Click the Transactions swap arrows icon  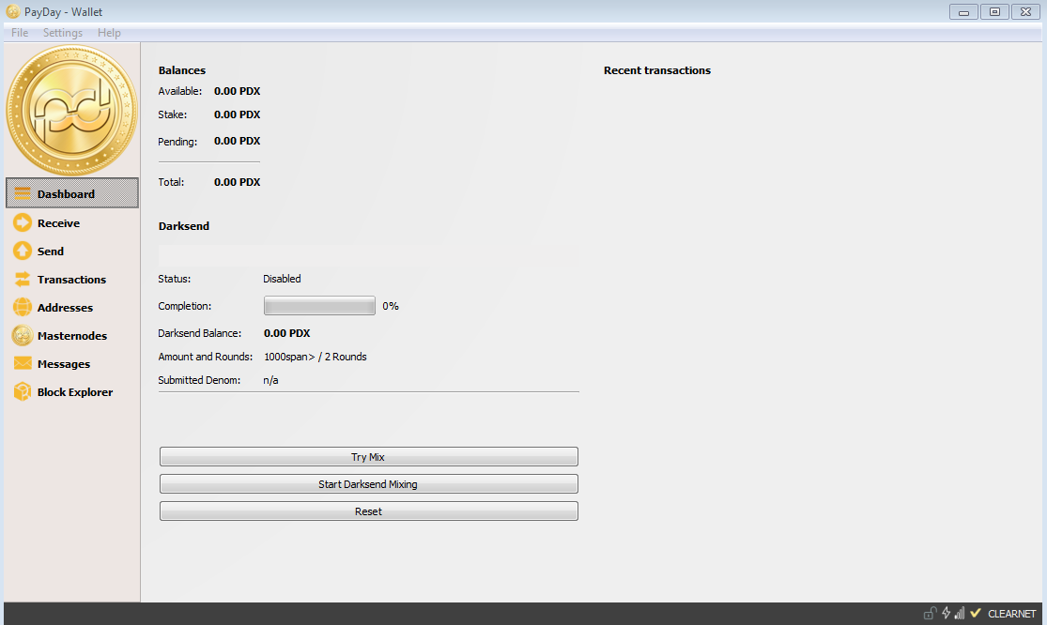point(22,279)
